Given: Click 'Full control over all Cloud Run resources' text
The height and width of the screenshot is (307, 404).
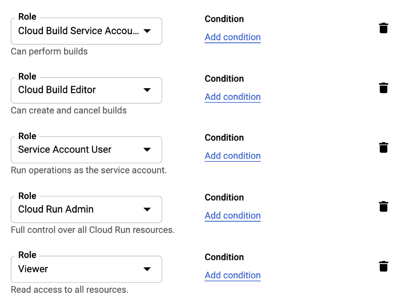Looking at the screenshot, I should [x=92, y=230].
